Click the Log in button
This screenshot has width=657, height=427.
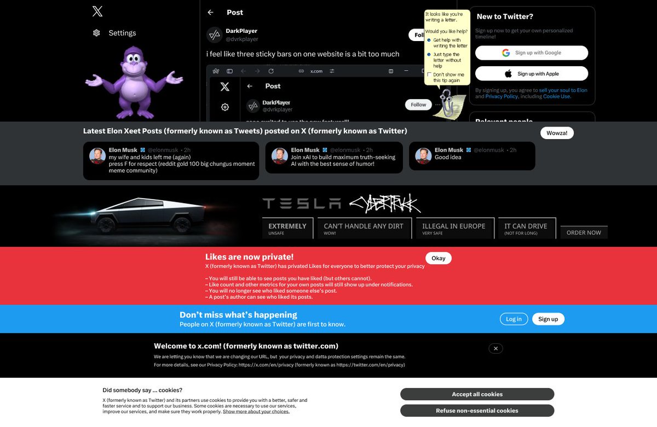coord(514,319)
